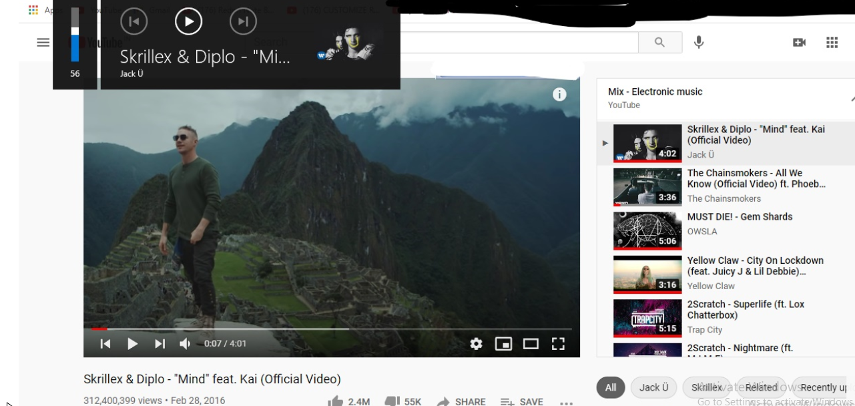Click the 0:07 / 4:01 time display
This screenshot has height=406, width=855.
(x=225, y=344)
